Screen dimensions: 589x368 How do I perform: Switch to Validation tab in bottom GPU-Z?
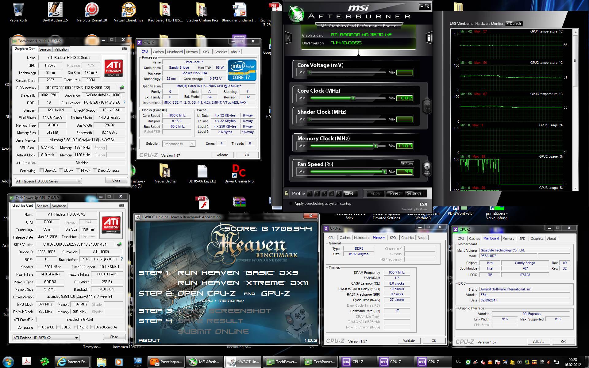coord(59,206)
